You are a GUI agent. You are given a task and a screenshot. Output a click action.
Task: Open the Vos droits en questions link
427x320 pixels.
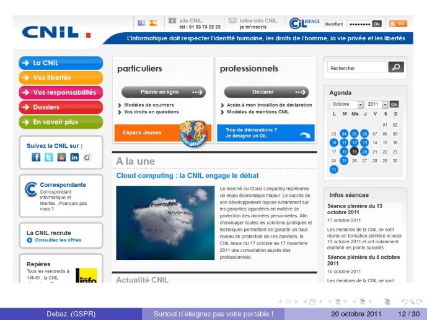(151, 112)
